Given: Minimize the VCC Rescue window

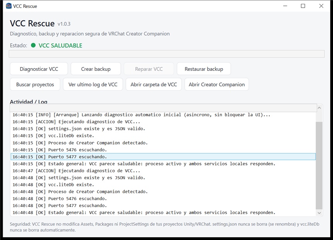Looking at the screenshot, I should click(285, 6).
